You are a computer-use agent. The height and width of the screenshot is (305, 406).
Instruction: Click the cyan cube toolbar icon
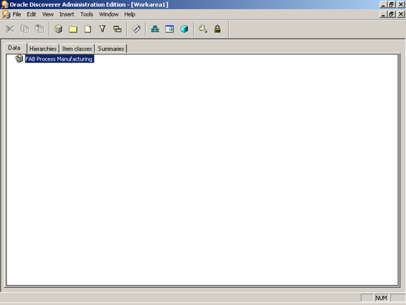pyautogui.click(x=185, y=29)
